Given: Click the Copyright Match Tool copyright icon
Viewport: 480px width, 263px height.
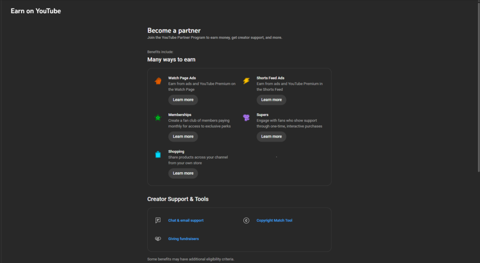Looking at the screenshot, I should pos(247,220).
